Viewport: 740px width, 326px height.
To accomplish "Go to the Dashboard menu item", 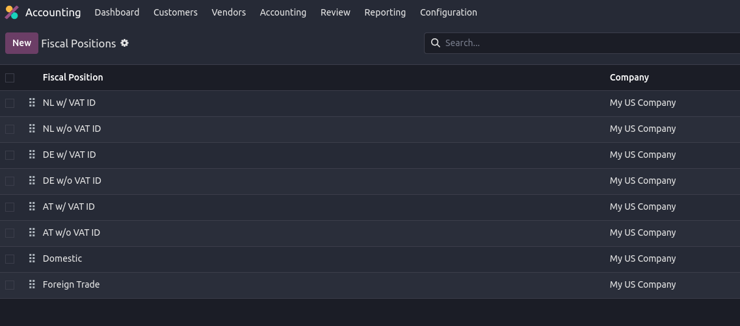I will click(x=117, y=12).
